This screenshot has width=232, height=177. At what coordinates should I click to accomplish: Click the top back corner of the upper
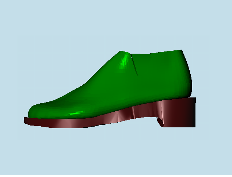180,51
